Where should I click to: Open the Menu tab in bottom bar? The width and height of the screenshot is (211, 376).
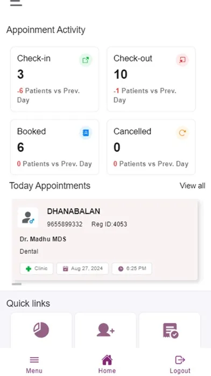click(x=34, y=365)
